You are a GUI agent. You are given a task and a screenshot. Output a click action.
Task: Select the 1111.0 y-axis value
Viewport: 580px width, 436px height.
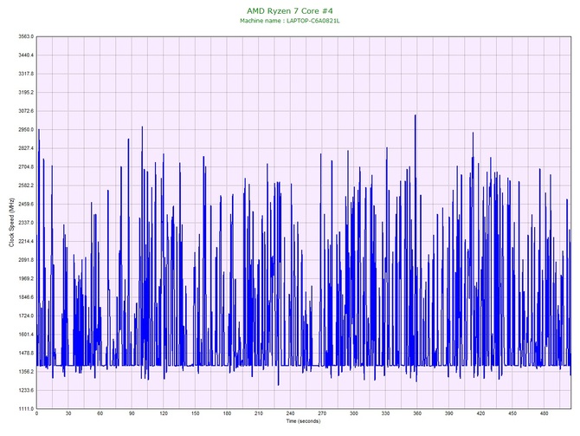click(26, 409)
